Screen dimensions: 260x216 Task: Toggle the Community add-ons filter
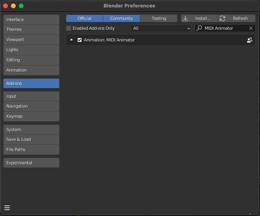[x=122, y=18]
